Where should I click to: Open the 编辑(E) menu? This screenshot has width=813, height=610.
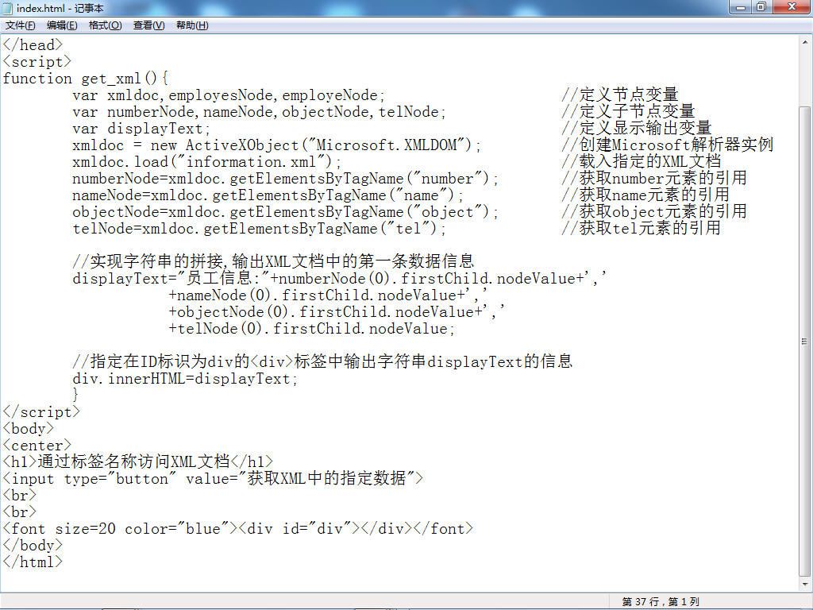[62, 25]
